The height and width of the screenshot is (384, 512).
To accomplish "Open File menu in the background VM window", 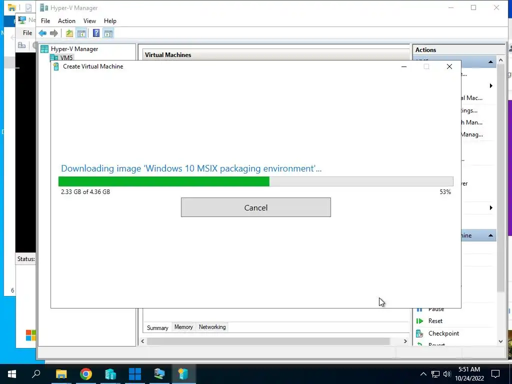I will point(27,33).
